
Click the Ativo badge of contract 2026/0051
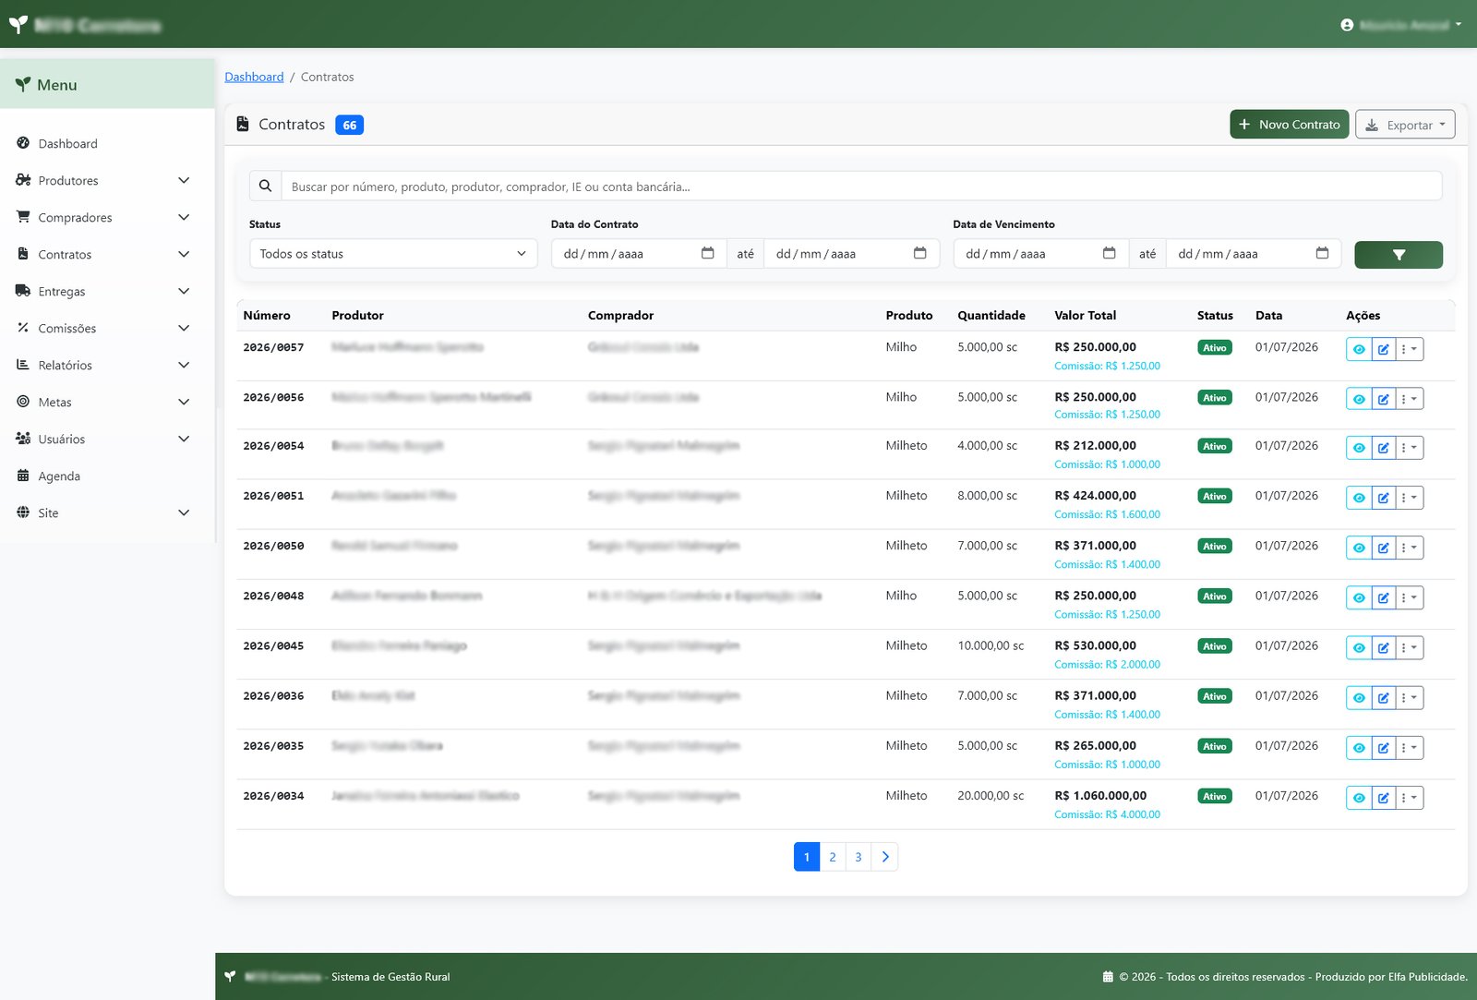1215,496
